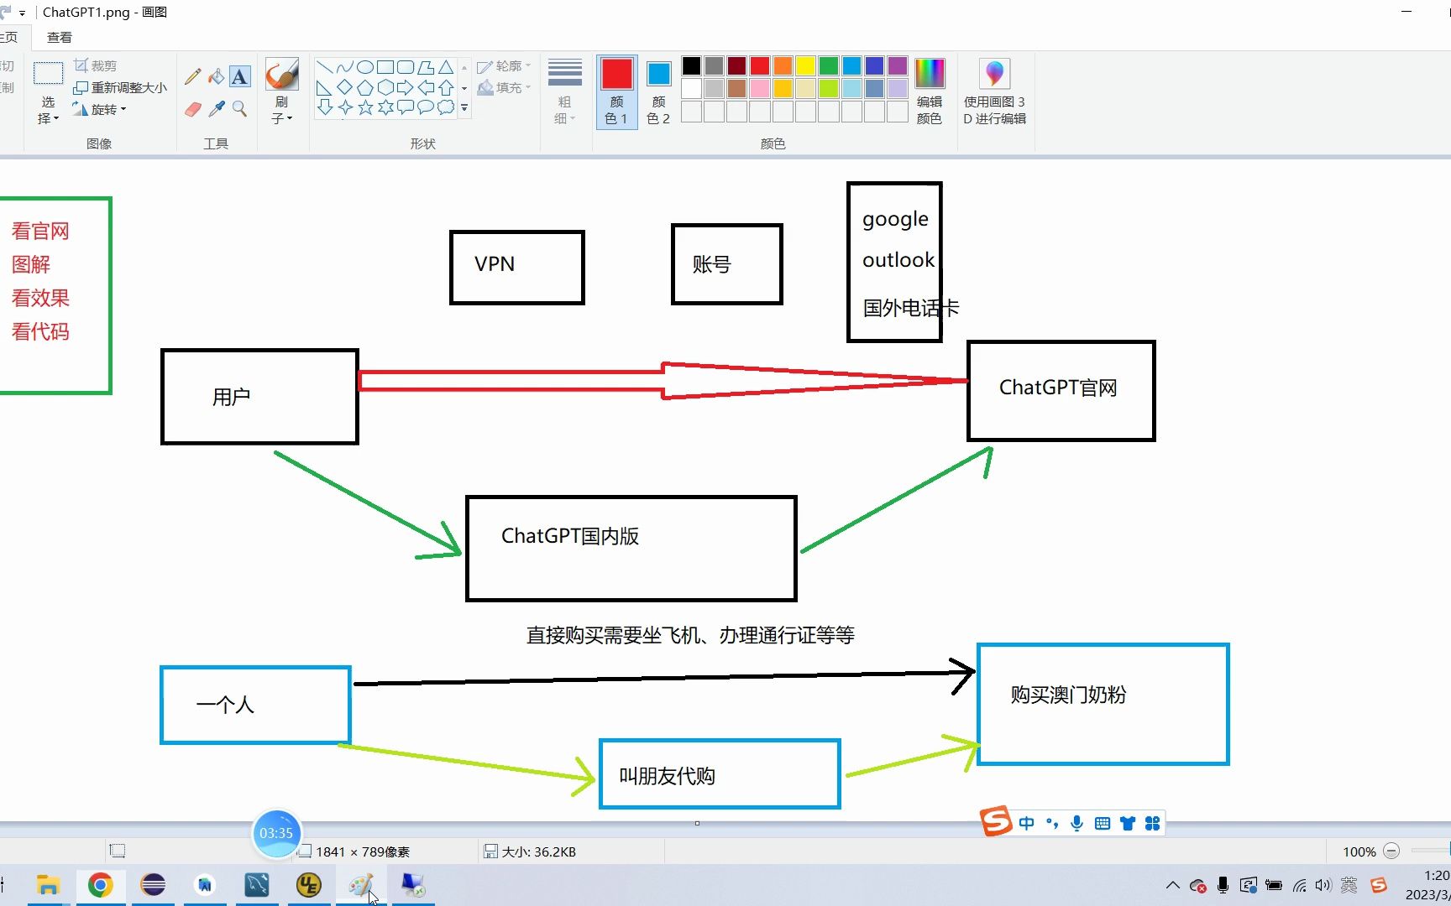
Task: Choose the Four-point star shape
Action: [x=344, y=107]
